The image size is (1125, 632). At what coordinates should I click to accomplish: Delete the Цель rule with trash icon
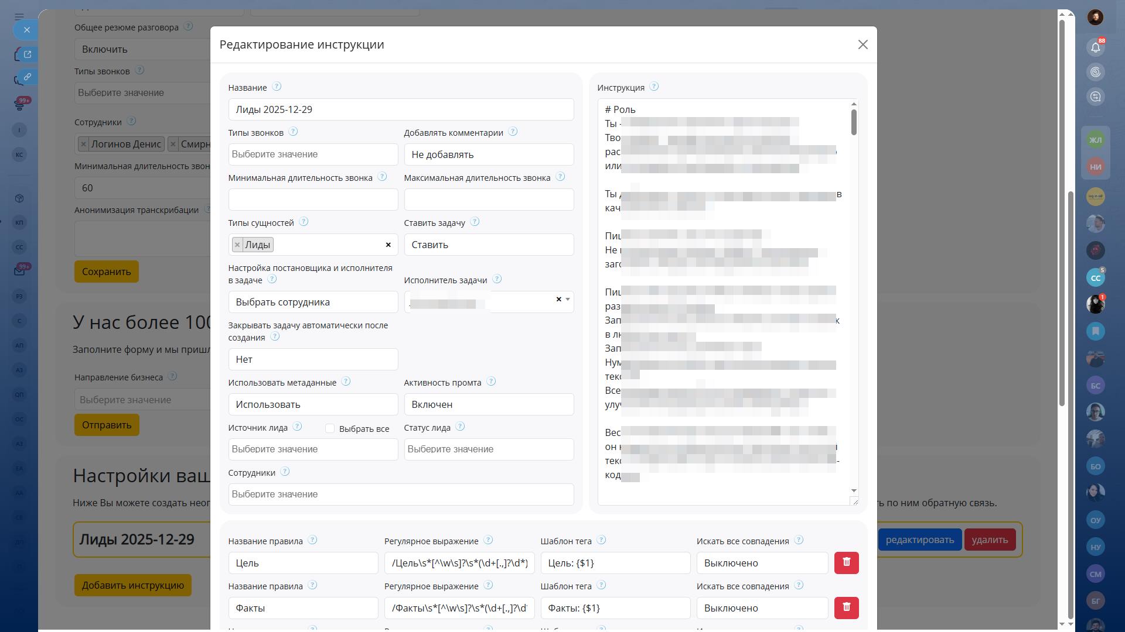coord(846,562)
